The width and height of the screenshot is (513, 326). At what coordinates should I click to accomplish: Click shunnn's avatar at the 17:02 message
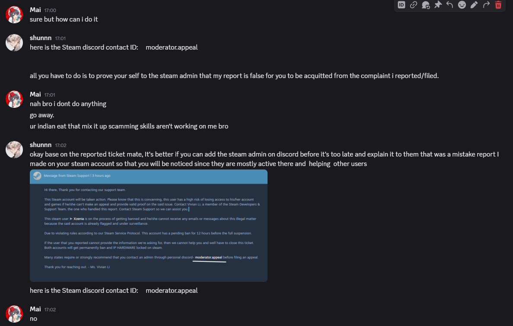[14, 150]
